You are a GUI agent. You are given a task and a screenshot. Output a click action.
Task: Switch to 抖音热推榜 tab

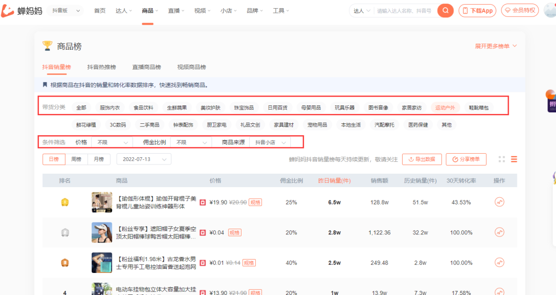click(101, 67)
